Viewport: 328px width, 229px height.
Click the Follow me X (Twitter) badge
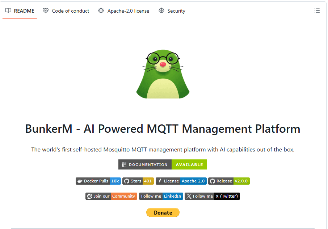point(212,196)
